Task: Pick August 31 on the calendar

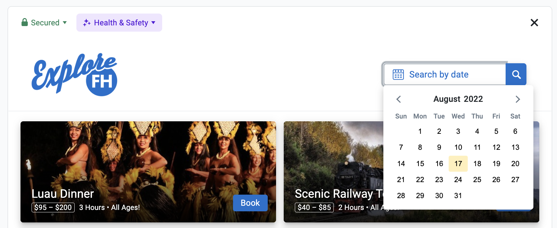Action: [x=458, y=196]
